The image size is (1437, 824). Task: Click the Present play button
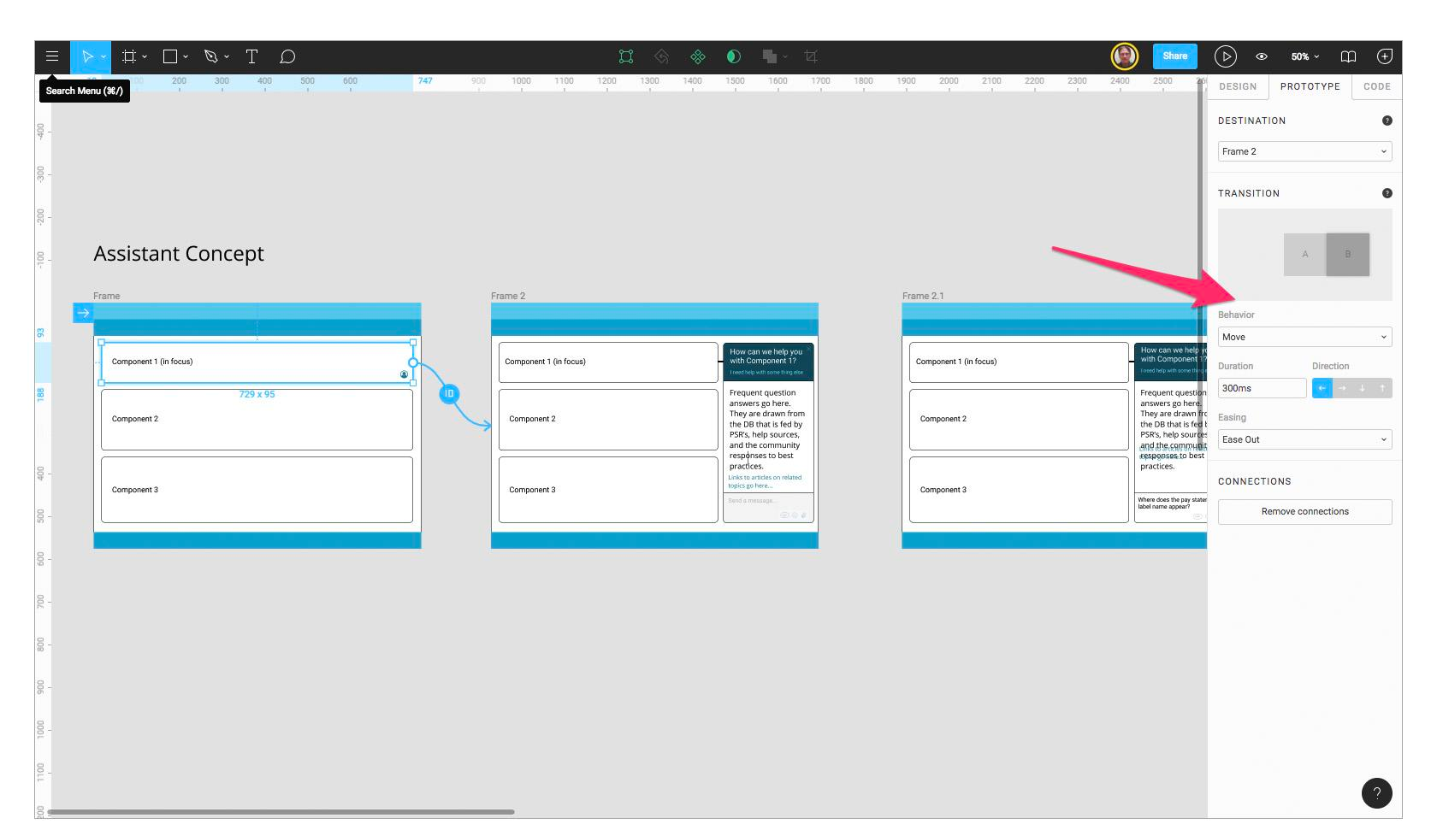tap(1226, 56)
